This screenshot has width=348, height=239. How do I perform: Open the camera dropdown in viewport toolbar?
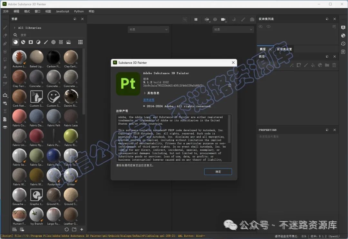click(226, 22)
